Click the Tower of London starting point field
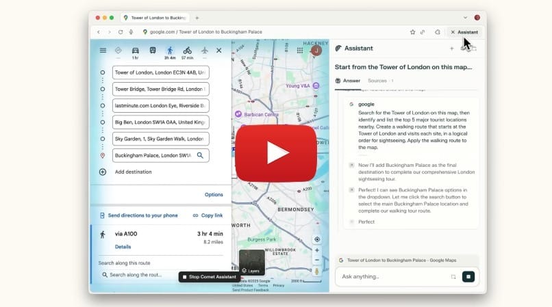552x307 pixels. coord(160,72)
